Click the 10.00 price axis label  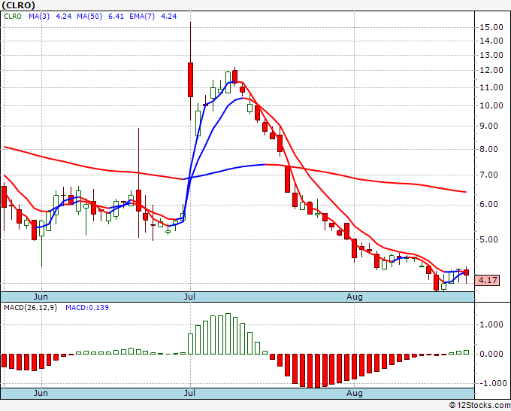[491, 105]
